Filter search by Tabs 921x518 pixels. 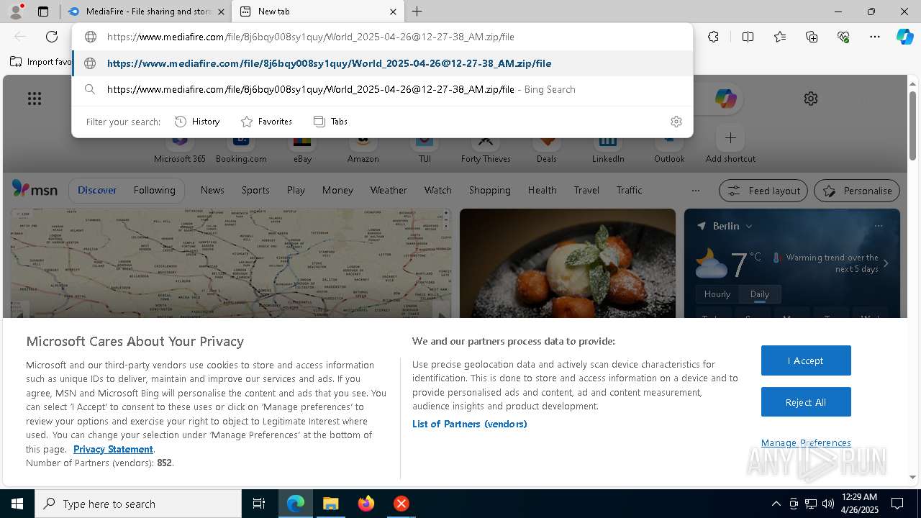click(x=331, y=122)
